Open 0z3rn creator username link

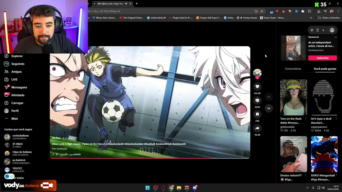56,138
